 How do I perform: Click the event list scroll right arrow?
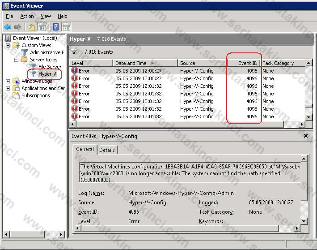coord(301,124)
